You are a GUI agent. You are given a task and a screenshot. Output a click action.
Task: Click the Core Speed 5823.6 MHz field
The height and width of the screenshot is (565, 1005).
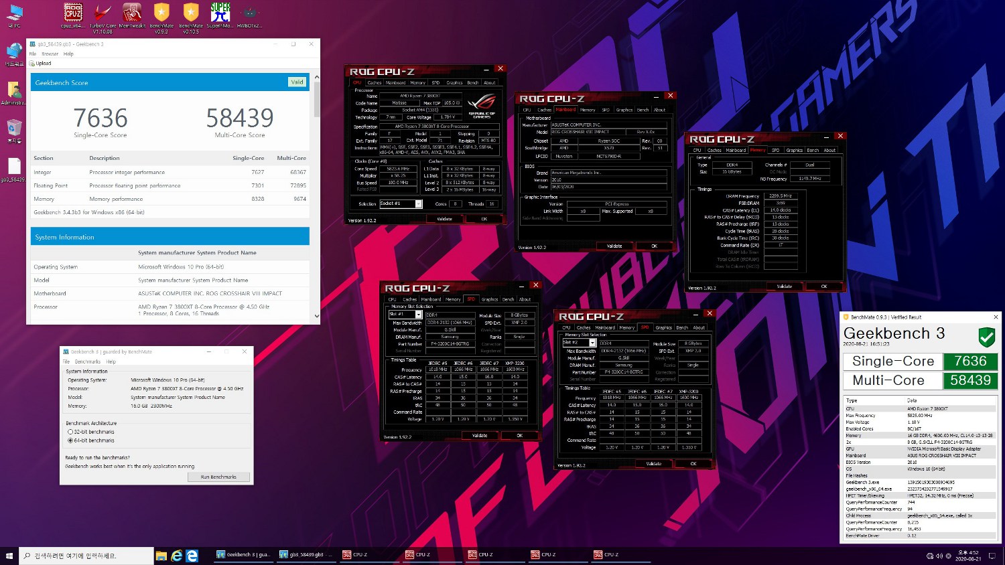(399, 169)
